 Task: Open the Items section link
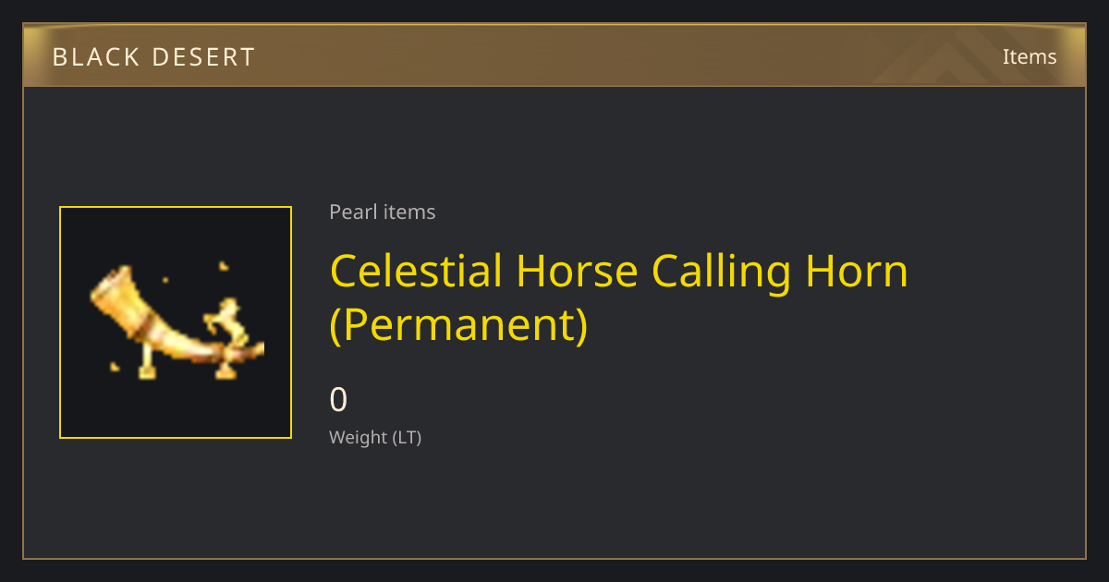(1030, 56)
